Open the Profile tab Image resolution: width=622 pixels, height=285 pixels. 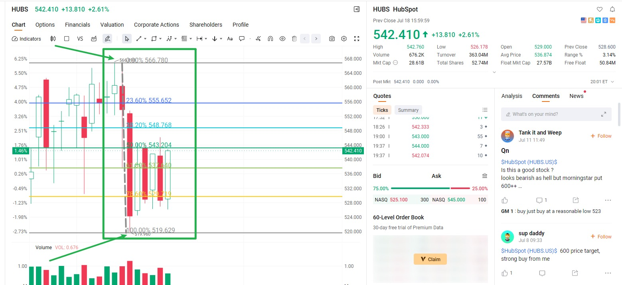[241, 25]
